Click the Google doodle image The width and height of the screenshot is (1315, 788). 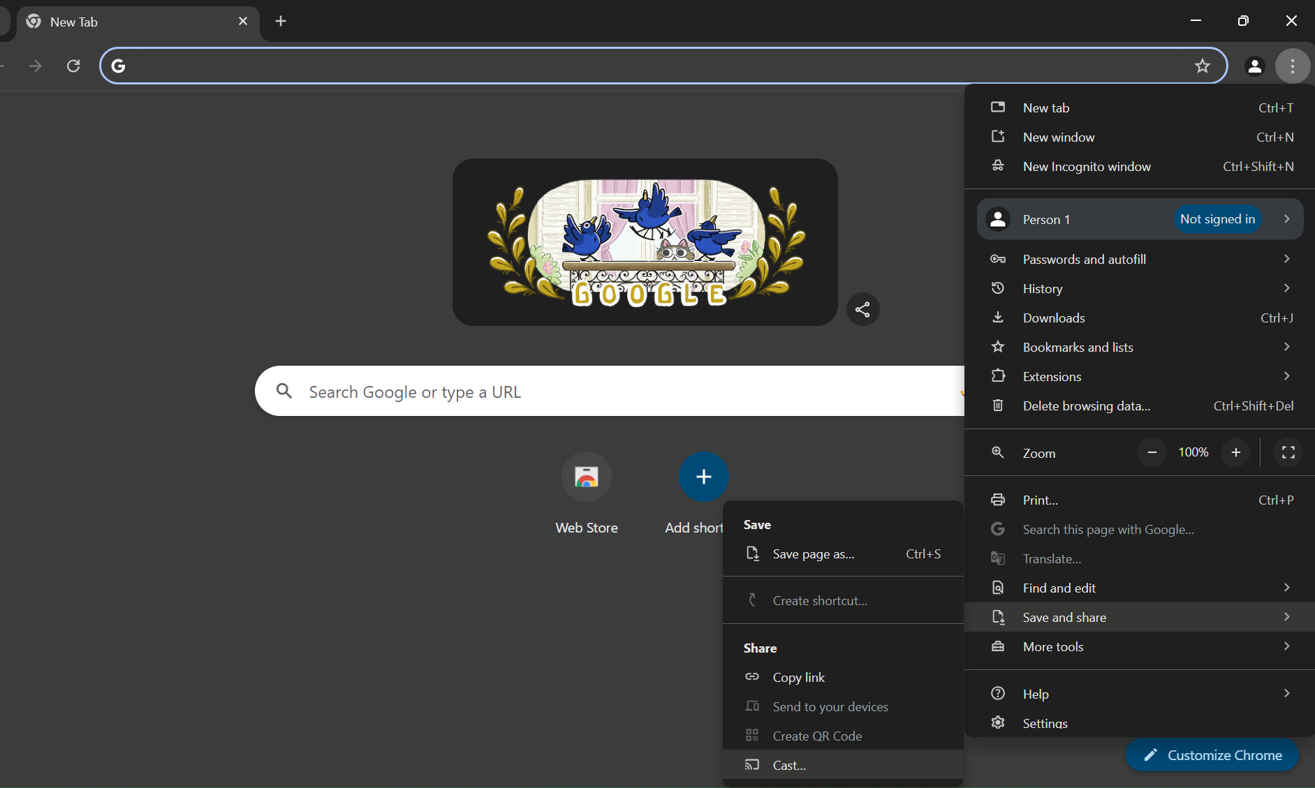point(645,242)
